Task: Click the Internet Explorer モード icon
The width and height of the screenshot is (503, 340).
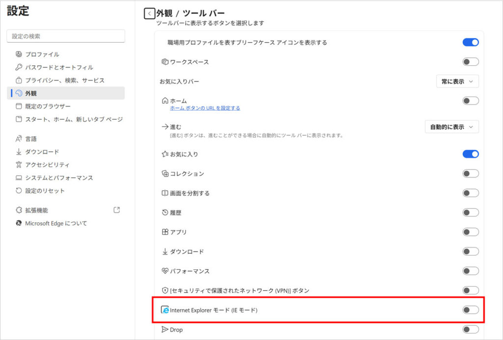Action: click(166, 310)
